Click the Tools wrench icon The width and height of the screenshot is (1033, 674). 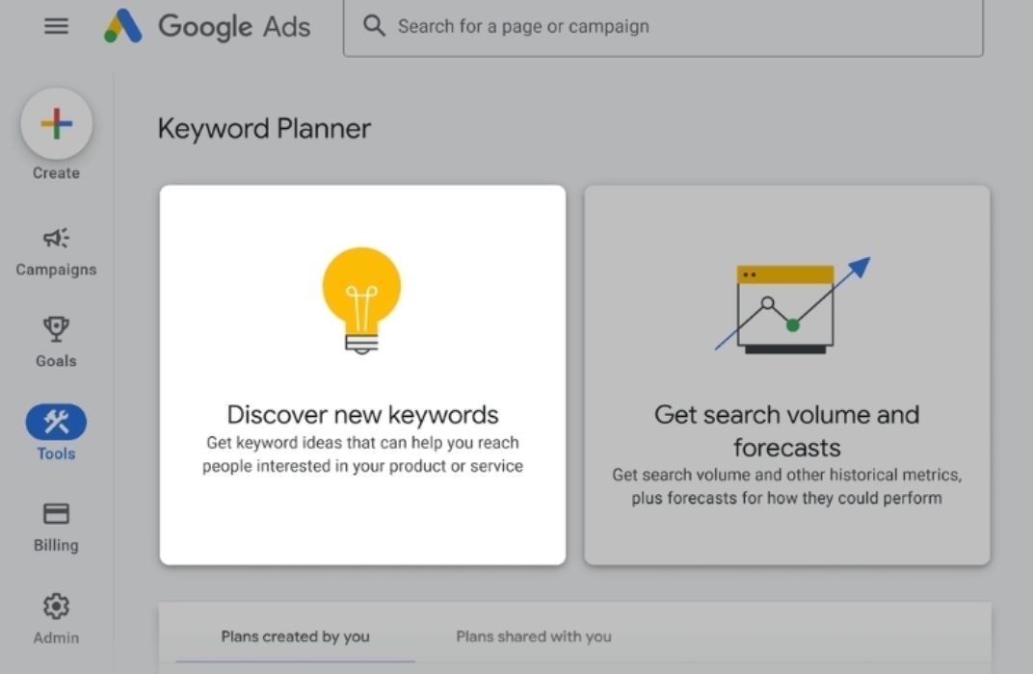(56, 421)
